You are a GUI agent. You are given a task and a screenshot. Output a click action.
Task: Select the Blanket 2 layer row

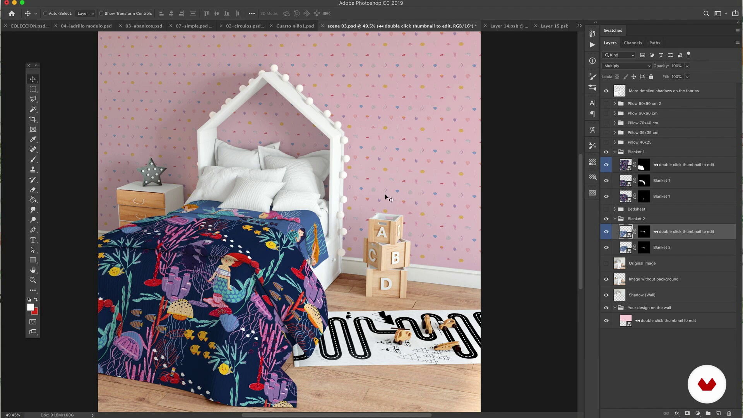tap(668, 248)
